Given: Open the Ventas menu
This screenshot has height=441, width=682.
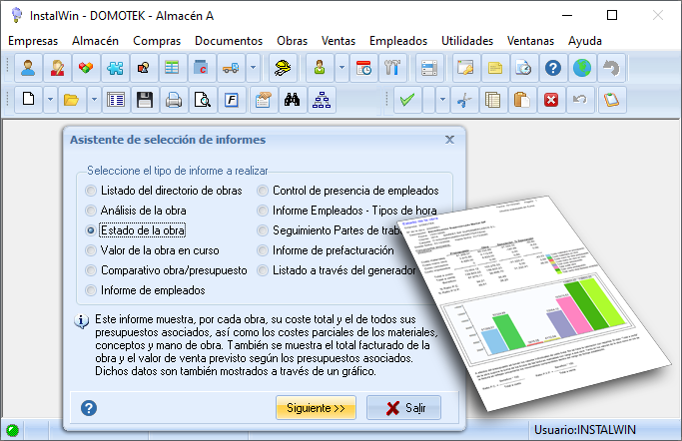Looking at the screenshot, I should pos(339,41).
